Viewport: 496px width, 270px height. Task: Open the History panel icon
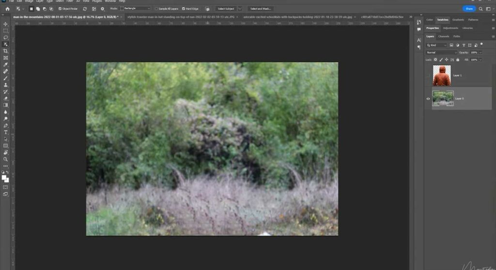pos(419,22)
